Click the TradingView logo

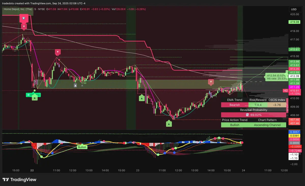(x=19, y=180)
